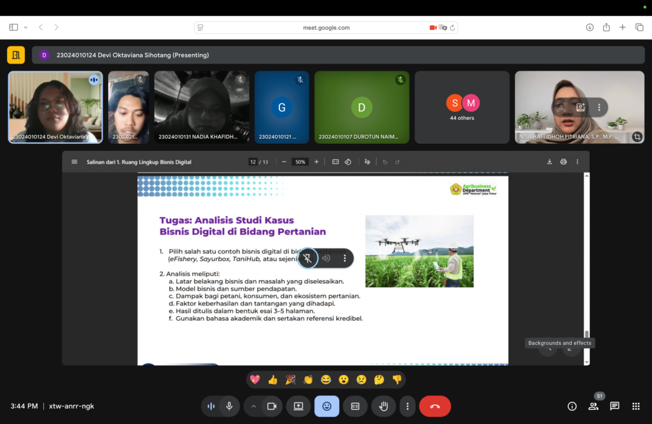652x424 pixels.
Task: Click the meet.google.com address bar
Action: 326,28
